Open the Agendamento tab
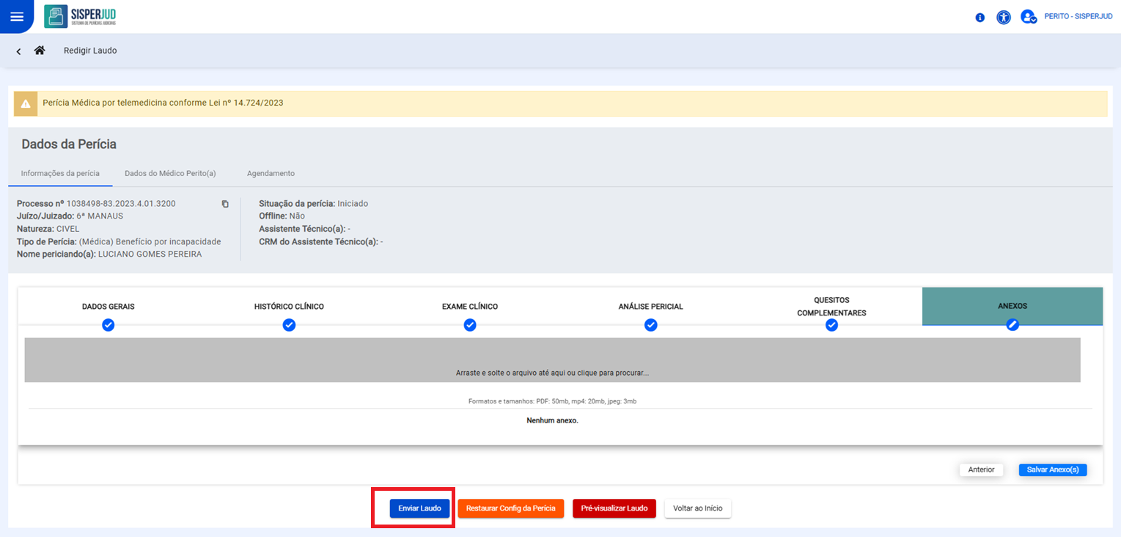The image size is (1121, 537). point(271,174)
